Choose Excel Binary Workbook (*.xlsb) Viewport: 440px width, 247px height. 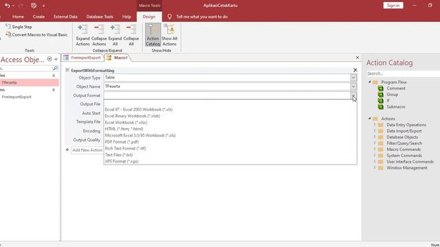click(230, 116)
